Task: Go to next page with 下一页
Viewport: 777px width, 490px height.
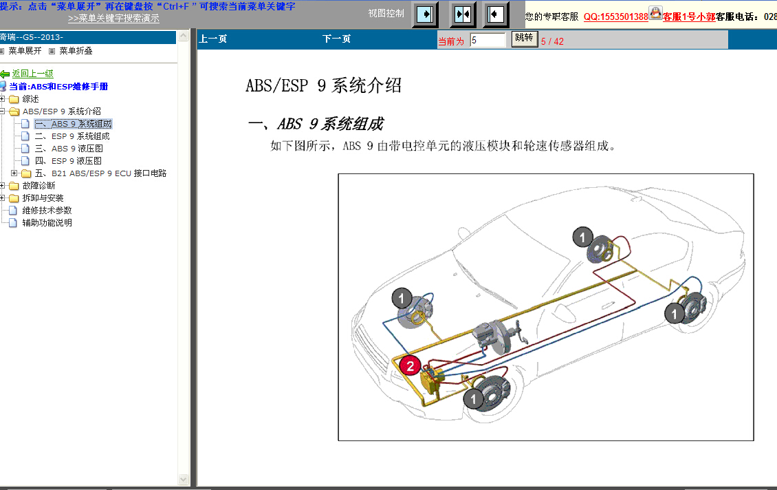Action: [336, 39]
